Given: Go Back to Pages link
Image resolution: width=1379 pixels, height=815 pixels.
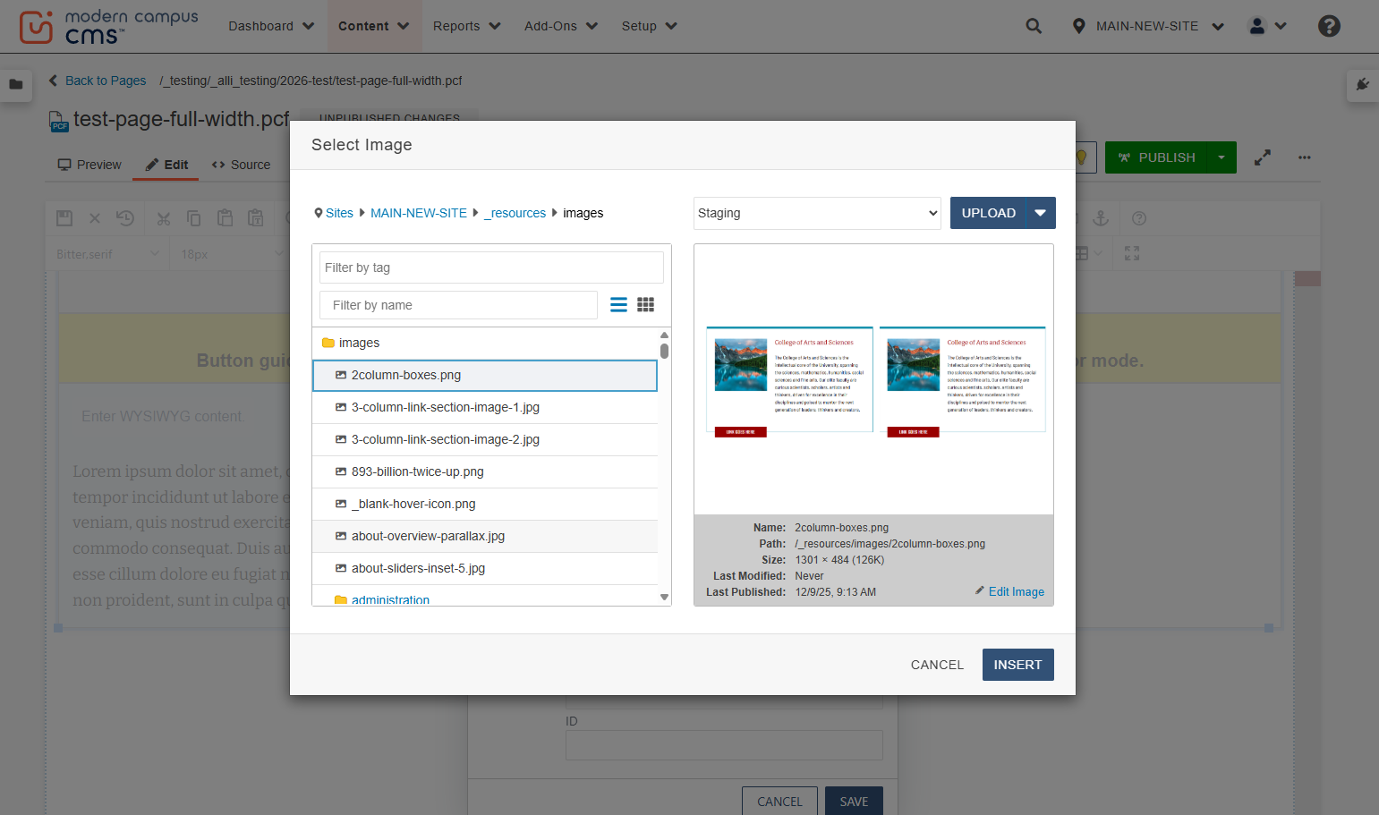Looking at the screenshot, I should click(x=98, y=81).
